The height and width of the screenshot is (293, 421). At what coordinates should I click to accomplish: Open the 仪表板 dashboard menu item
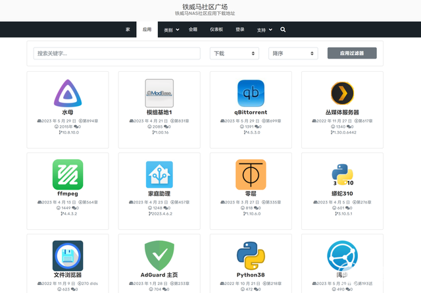coord(216,30)
